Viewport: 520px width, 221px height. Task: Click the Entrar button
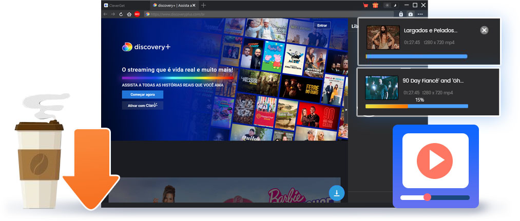click(322, 25)
